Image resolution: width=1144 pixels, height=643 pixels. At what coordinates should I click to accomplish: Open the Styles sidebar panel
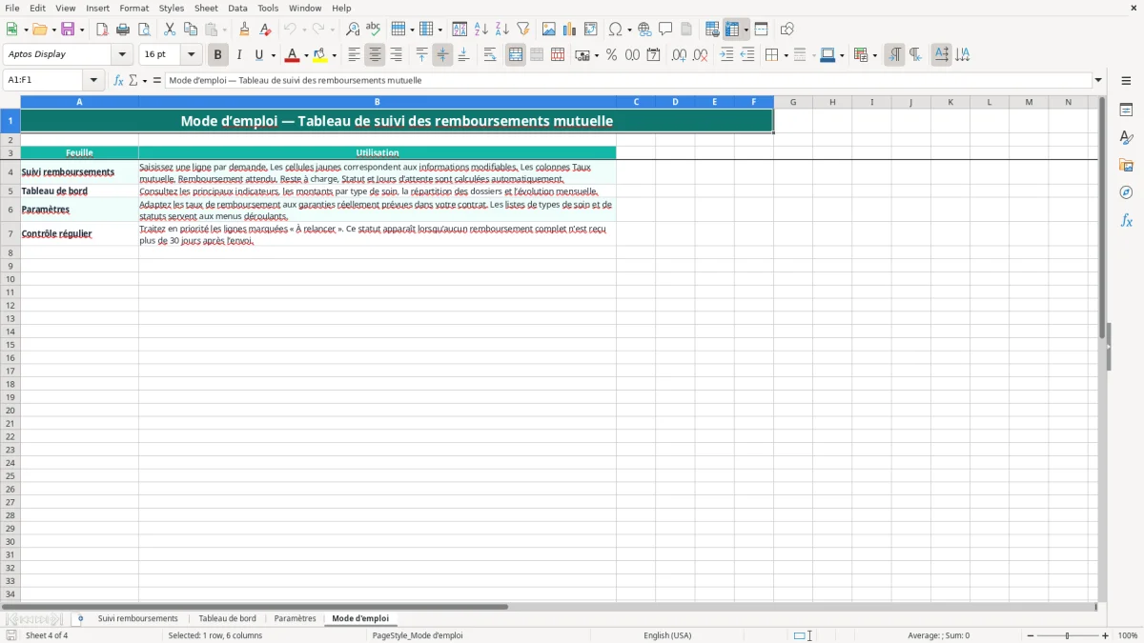pos(1126,138)
